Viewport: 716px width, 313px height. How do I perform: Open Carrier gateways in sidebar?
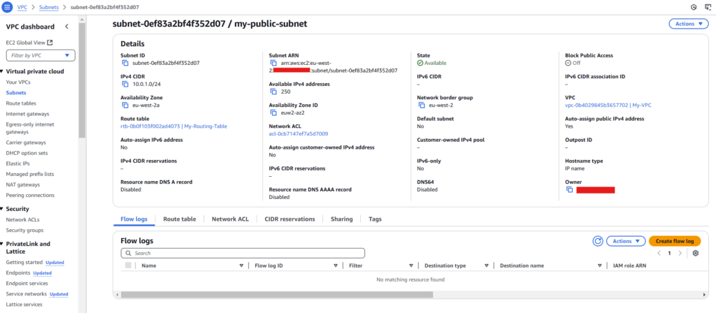pos(26,143)
